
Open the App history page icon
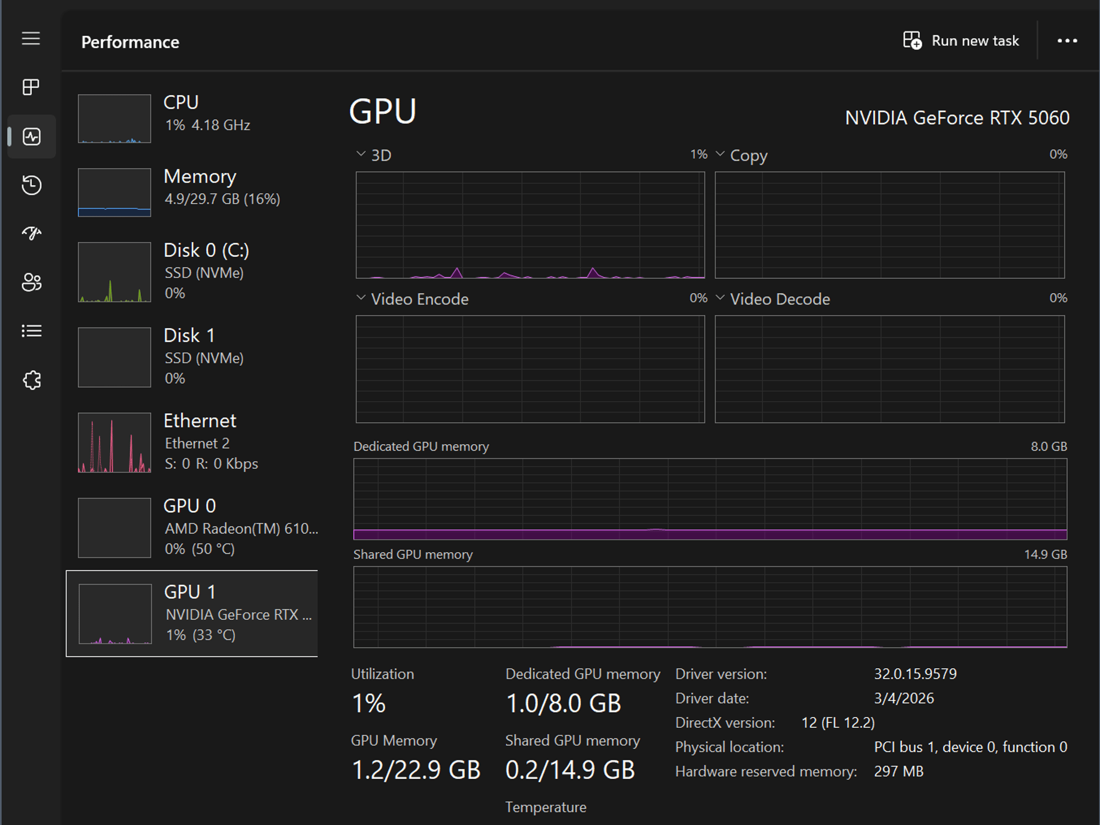click(32, 185)
